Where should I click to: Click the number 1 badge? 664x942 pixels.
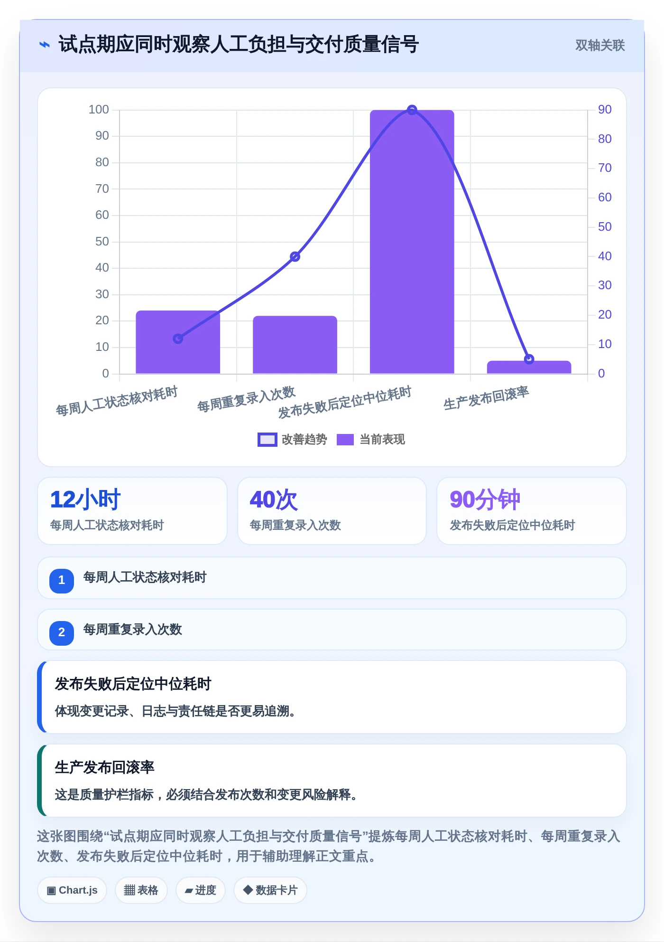click(x=62, y=580)
